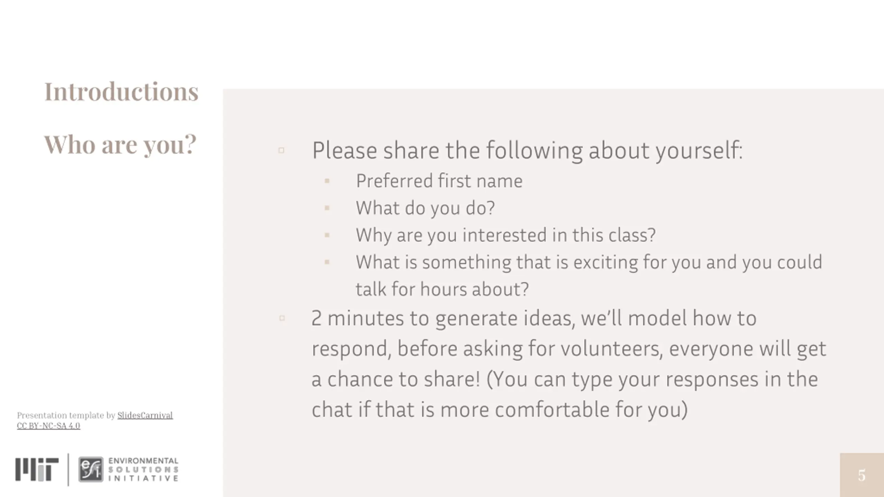
Task: Click the bullet before 'What is something'
Action: 327,262
